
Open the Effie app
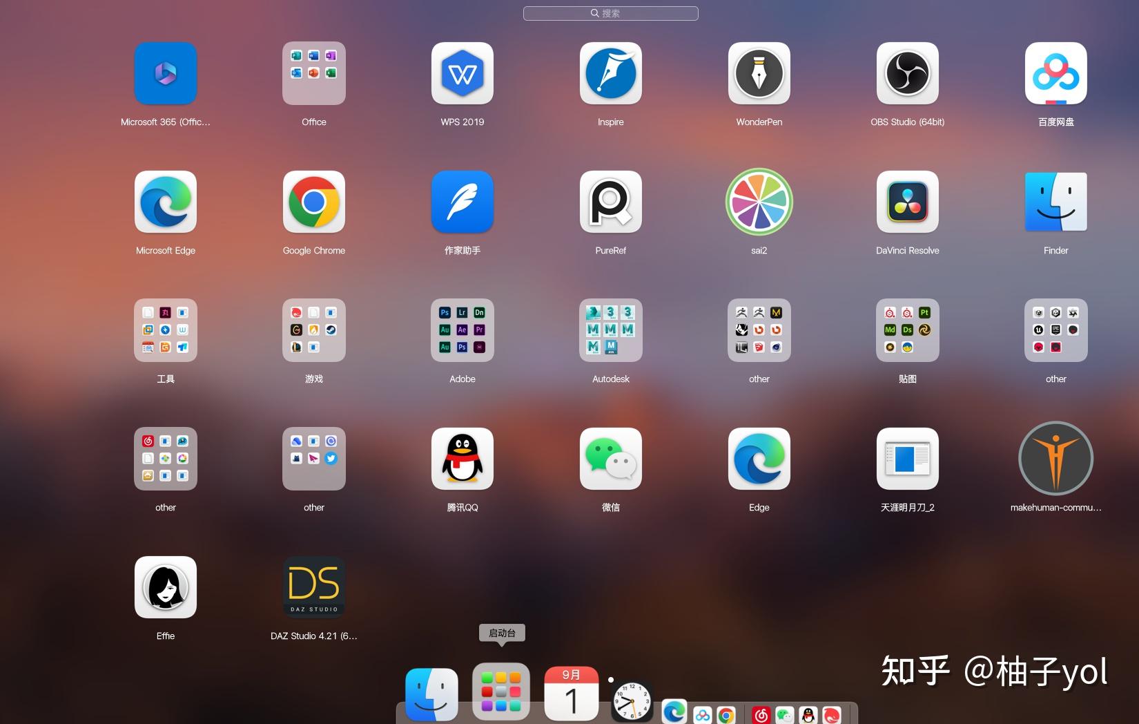pos(166,587)
